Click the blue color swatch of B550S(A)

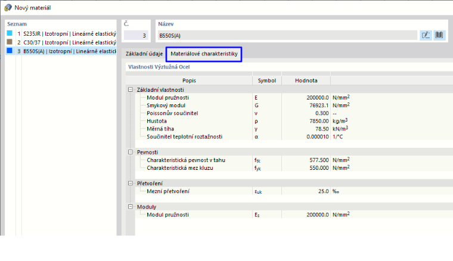click(x=10, y=51)
